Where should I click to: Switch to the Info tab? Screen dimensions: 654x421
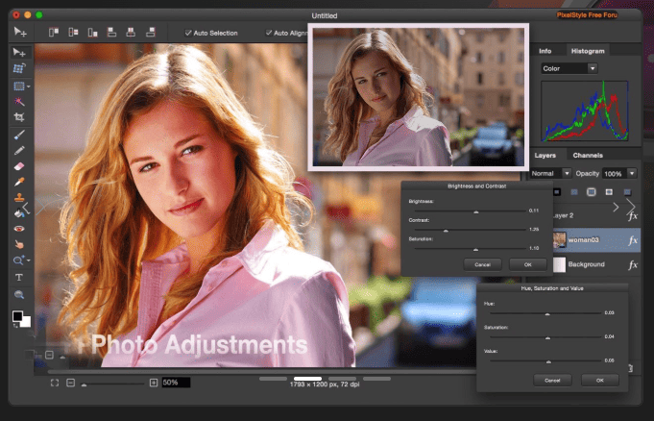545,51
